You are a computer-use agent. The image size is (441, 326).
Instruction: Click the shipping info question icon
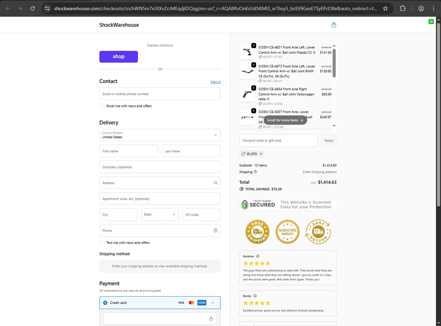pyautogui.click(x=255, y=172)
